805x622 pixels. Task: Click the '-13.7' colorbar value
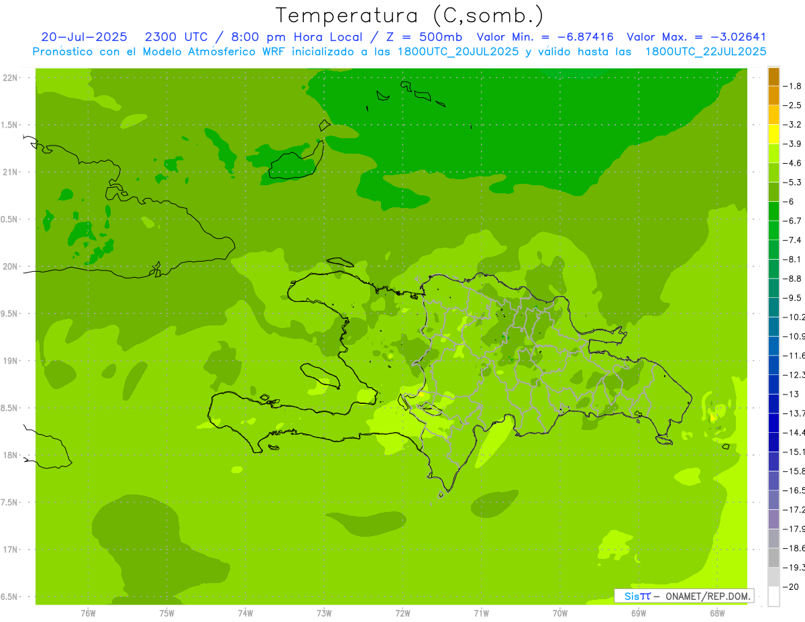(794, 413)
